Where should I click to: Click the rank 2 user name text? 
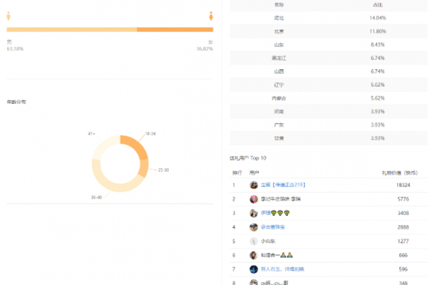(281, 199)
